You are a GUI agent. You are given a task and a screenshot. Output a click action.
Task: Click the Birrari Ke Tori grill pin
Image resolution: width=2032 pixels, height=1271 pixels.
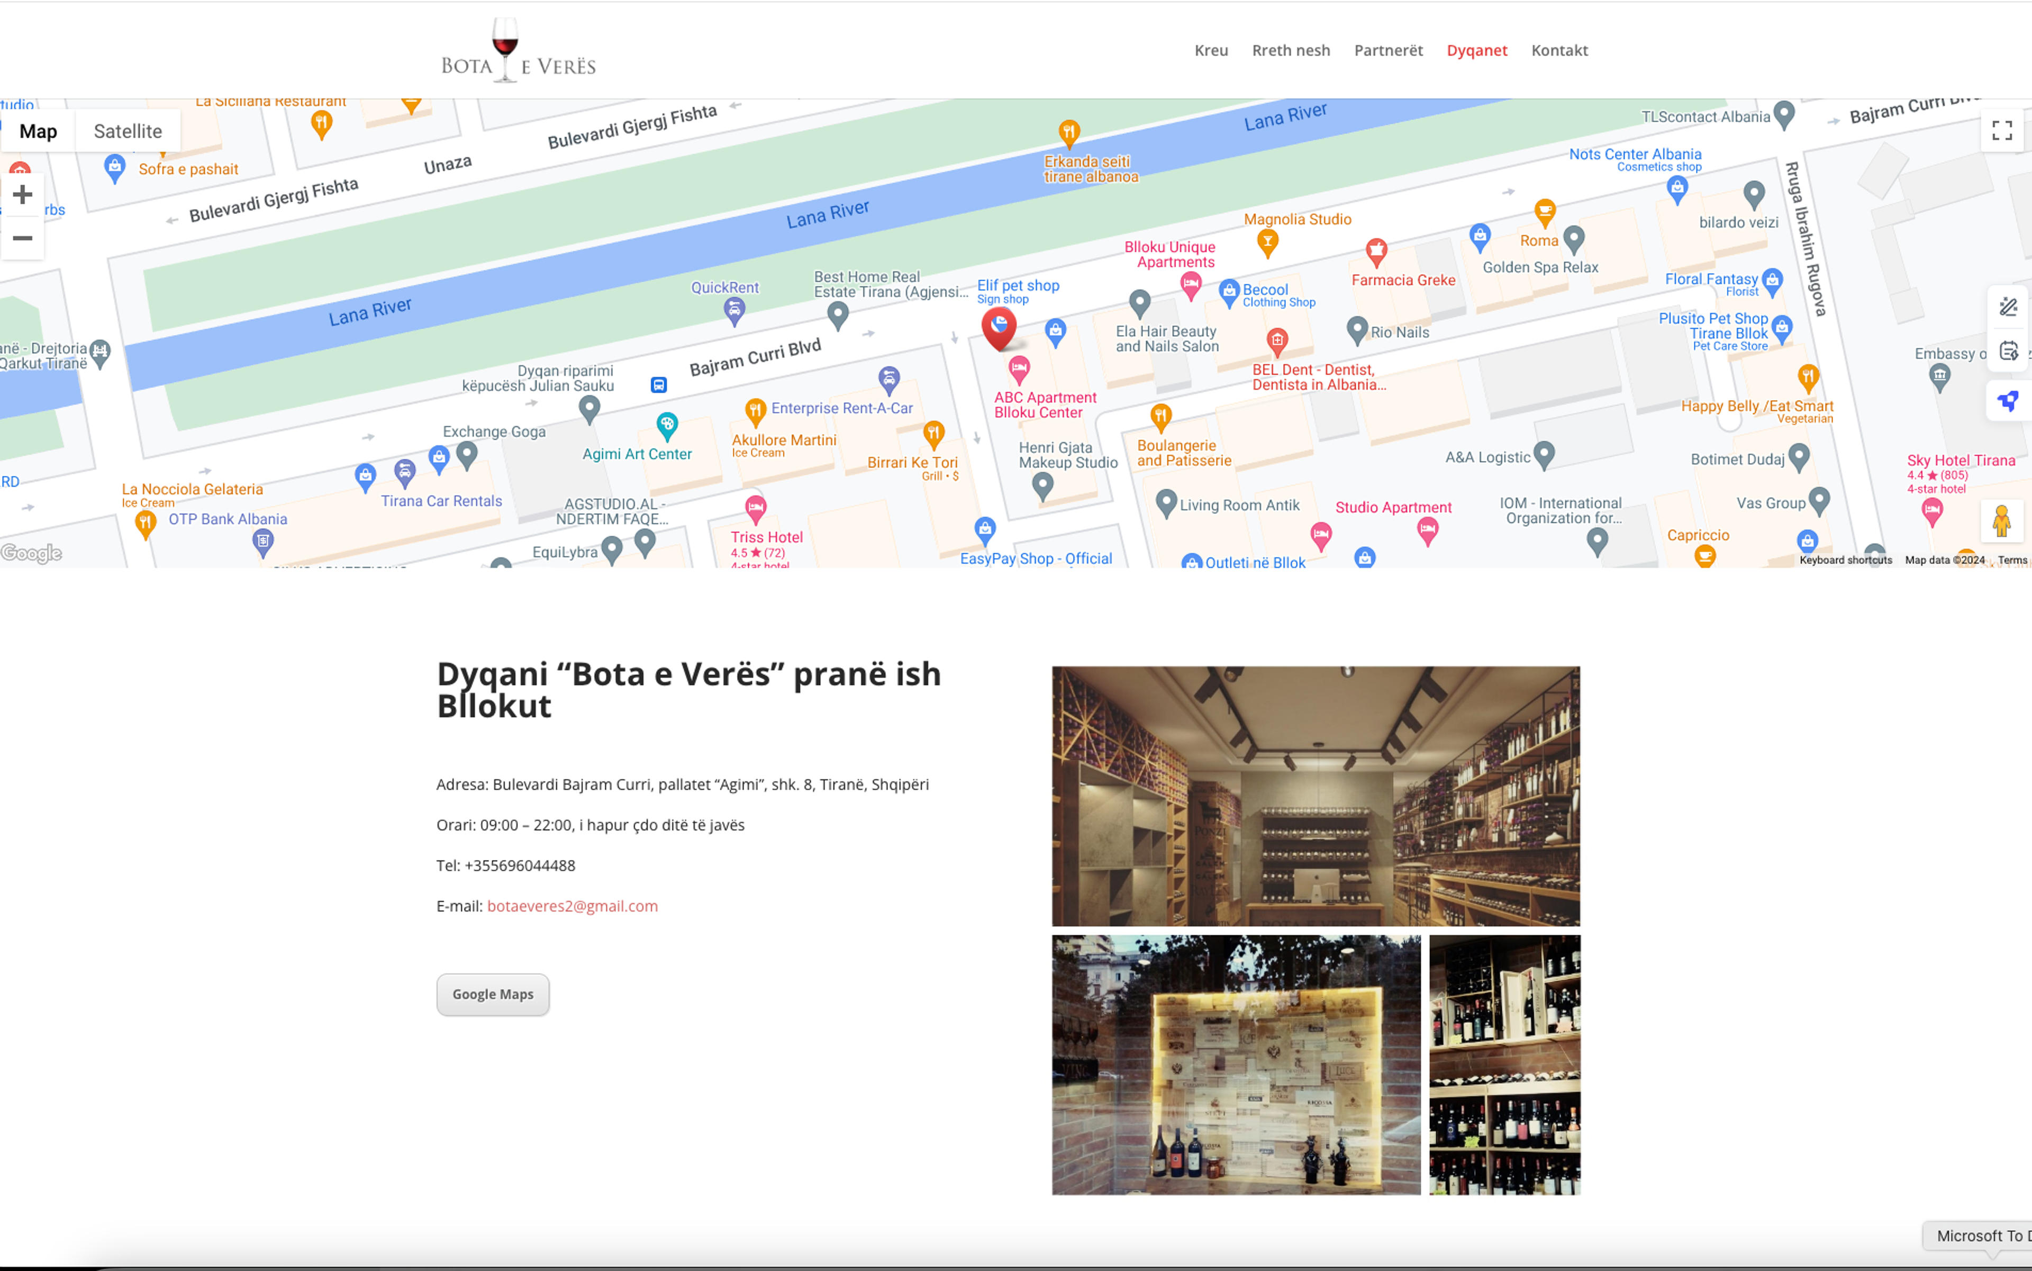(933, 435)
